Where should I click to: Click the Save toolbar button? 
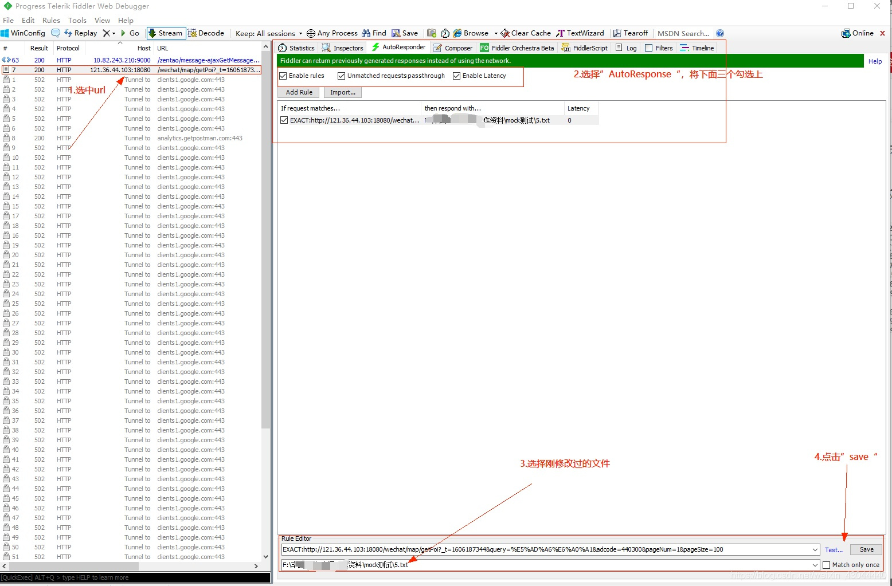tap(405, 33)
